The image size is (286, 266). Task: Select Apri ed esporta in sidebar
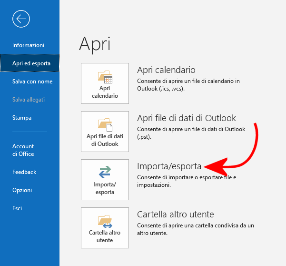(30, 63)
